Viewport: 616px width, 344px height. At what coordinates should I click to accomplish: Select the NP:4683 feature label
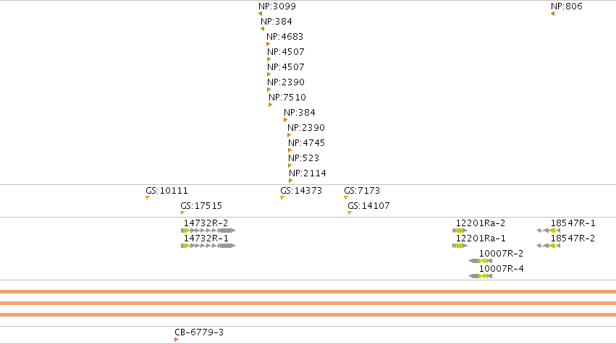(x=284, y=36)
